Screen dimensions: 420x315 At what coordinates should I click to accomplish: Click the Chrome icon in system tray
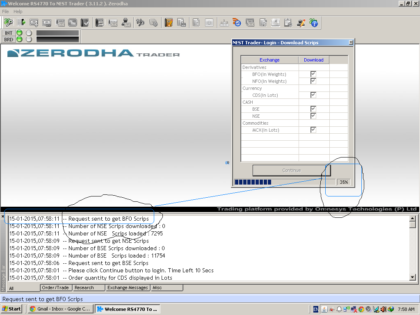click(x=361, y=309)
